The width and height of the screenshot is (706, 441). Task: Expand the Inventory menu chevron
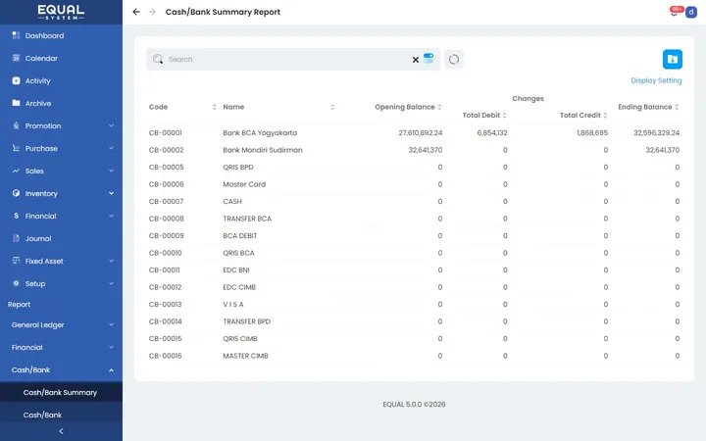coord(111,193)
